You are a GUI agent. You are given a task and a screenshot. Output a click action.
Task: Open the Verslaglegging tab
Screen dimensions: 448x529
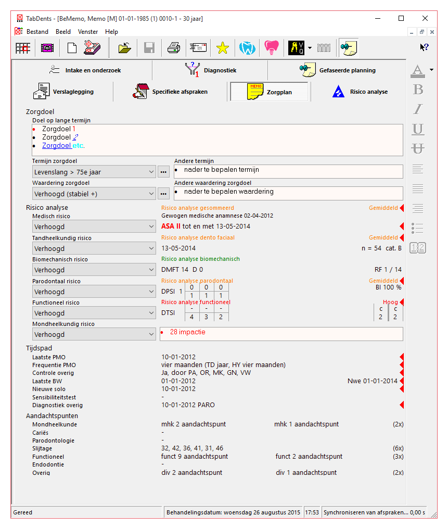tap(63, 92)
